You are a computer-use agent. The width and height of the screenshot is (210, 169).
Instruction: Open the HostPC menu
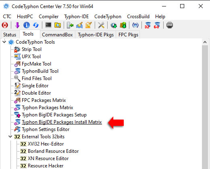tap(25, 17)
